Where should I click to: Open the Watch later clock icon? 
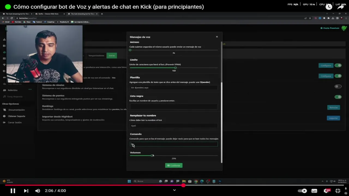tap(329, 7)
